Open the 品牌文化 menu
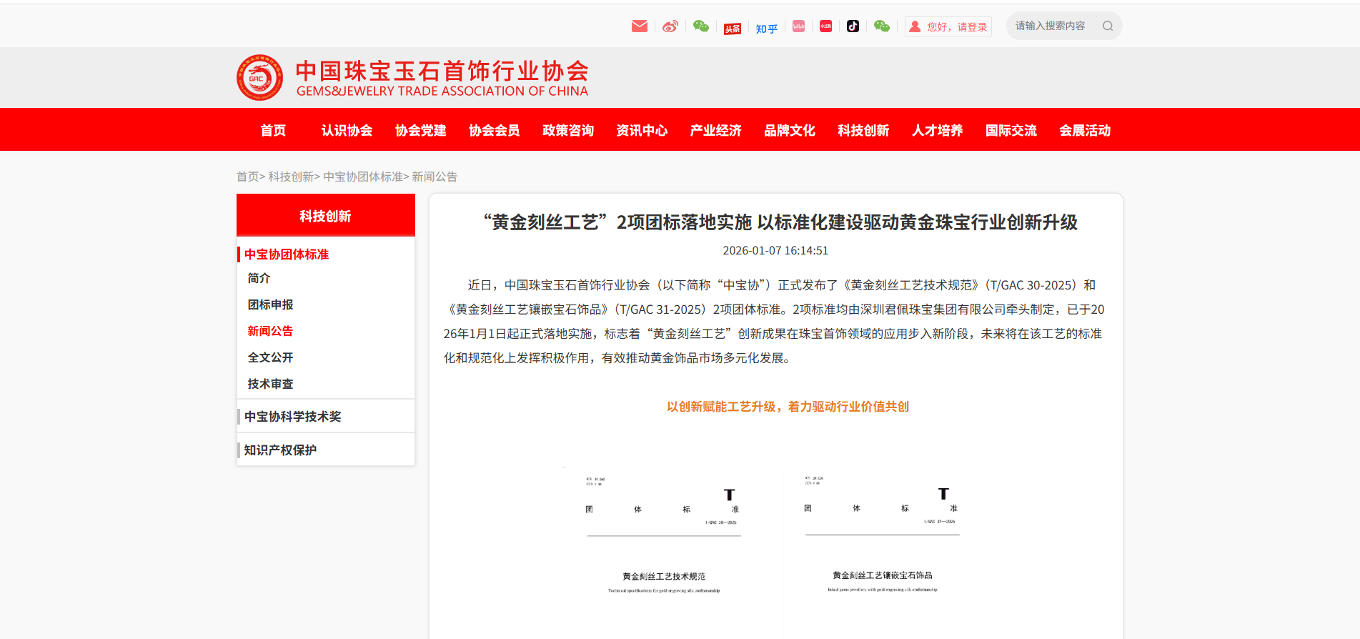The height and width of the screenshot is (639, 1360). tap(790, 130)
